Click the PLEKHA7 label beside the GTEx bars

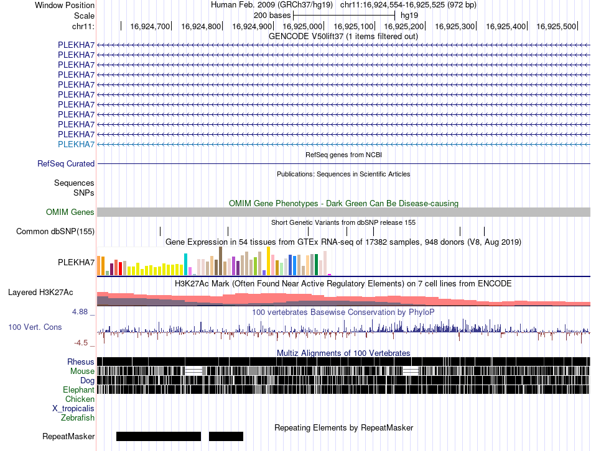[76, 262]
